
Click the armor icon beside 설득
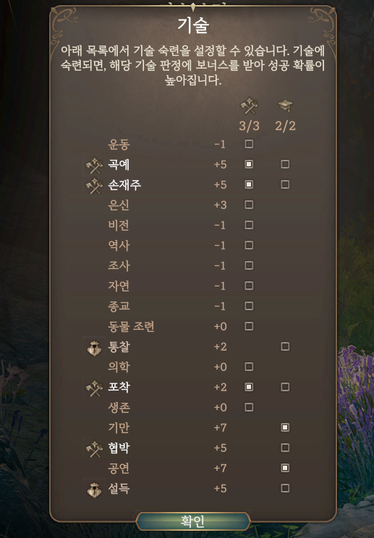[94, 490]
